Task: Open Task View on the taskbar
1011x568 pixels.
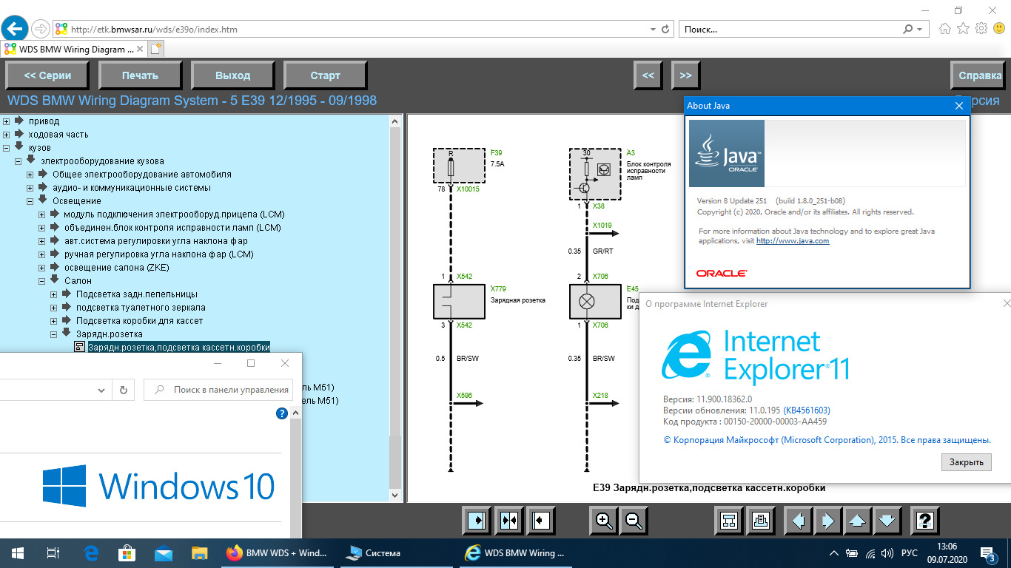Action: 53,552
